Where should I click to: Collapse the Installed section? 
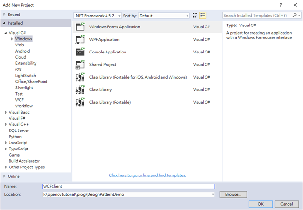pyautogui.click(x=4, y=23)
